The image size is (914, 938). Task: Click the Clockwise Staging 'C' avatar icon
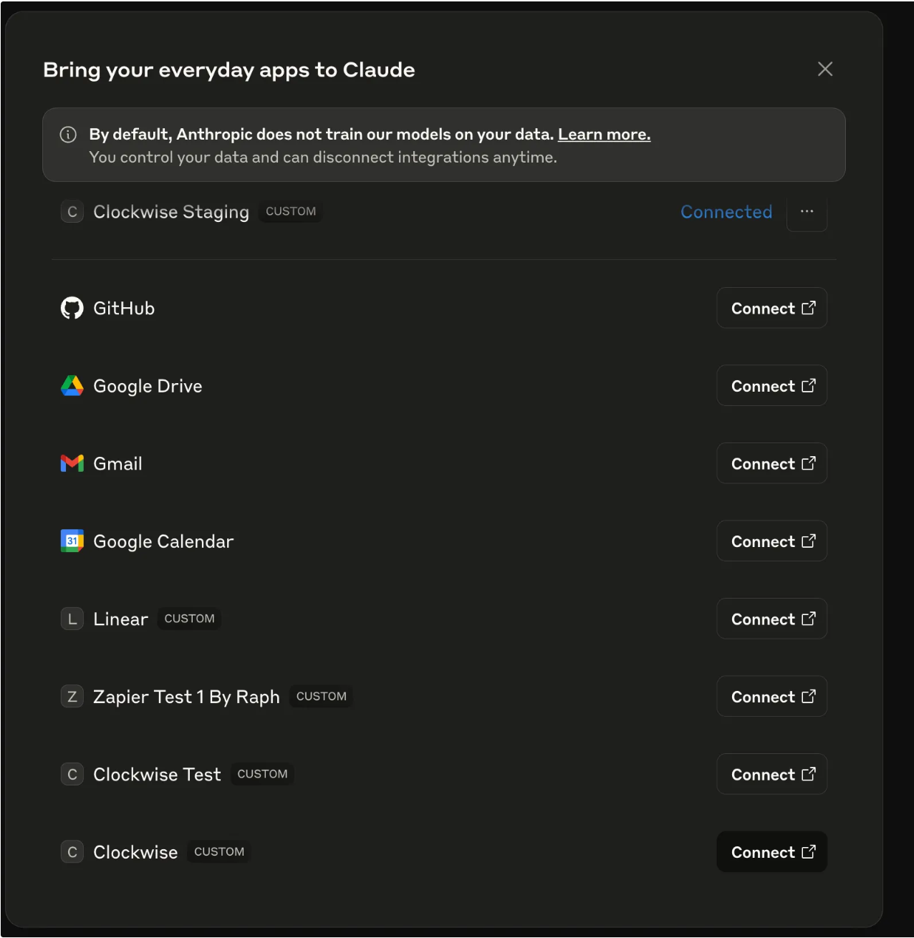click(x=72, y=212)
